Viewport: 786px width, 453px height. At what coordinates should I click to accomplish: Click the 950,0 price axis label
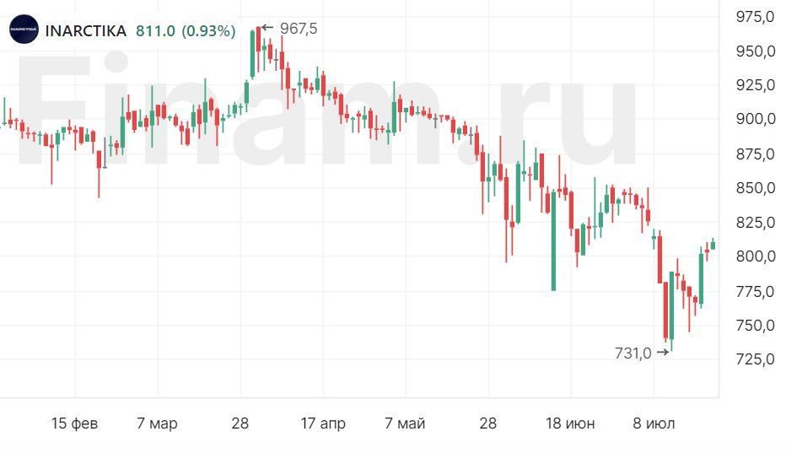(x=755, y=51)
